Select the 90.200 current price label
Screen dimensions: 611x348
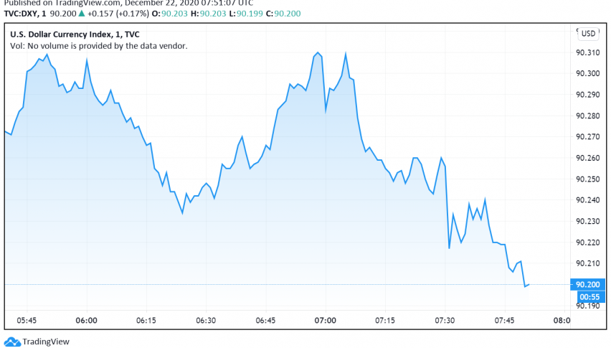coord(587,284)
